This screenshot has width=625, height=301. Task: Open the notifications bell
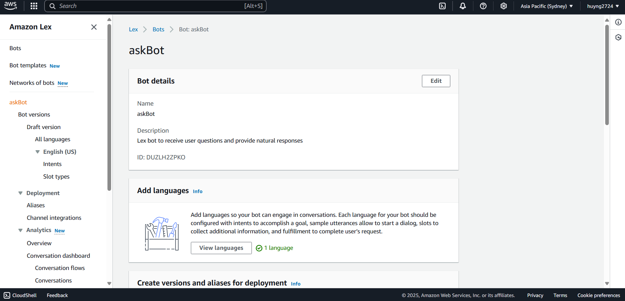coord(463,6)
